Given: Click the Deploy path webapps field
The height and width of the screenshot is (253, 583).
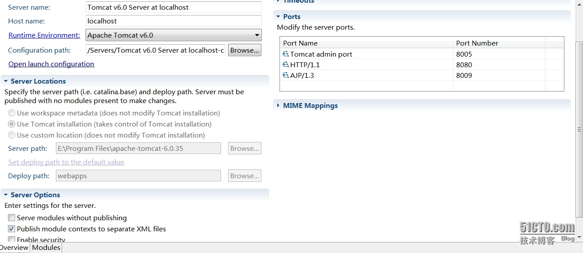Looking at the screenshot, I should [138, 176].
